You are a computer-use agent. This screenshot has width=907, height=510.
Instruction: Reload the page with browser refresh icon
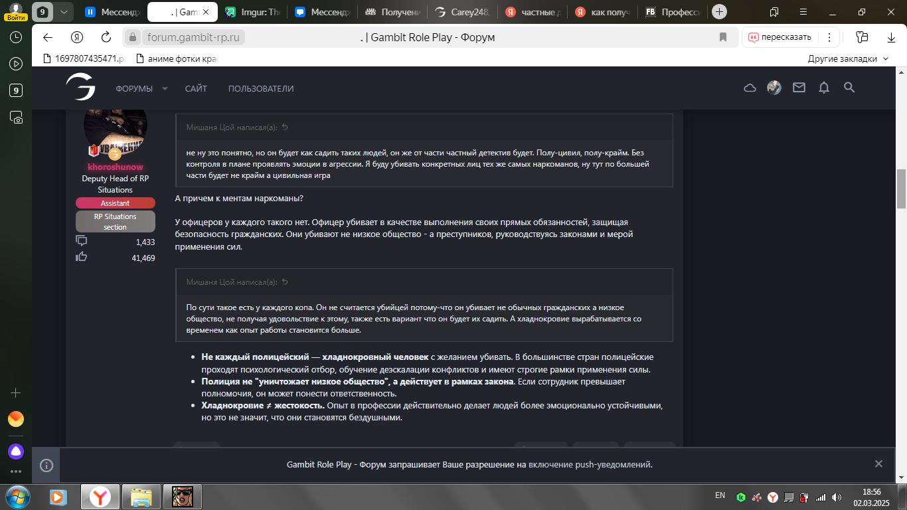(x=106, y=37)
